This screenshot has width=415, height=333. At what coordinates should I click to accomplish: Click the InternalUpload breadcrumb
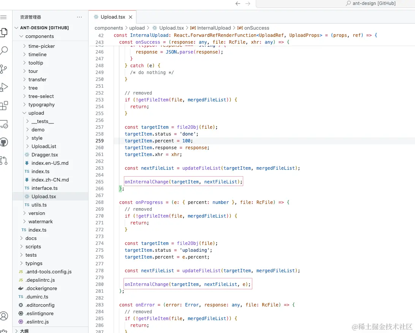pos(211,28)
